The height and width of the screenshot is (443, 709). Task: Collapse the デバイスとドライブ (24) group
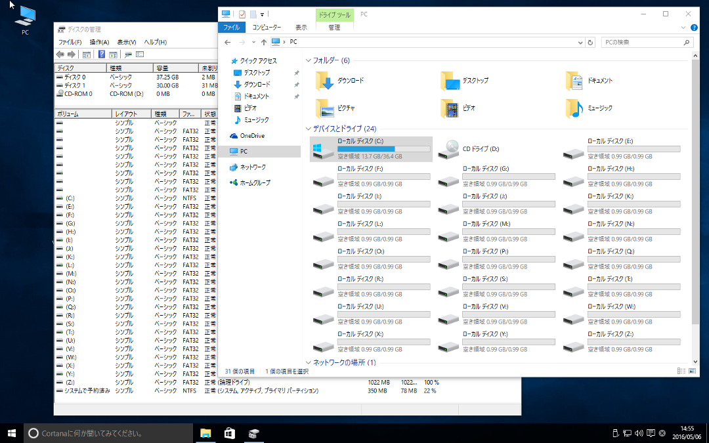[x=309, y=129]
